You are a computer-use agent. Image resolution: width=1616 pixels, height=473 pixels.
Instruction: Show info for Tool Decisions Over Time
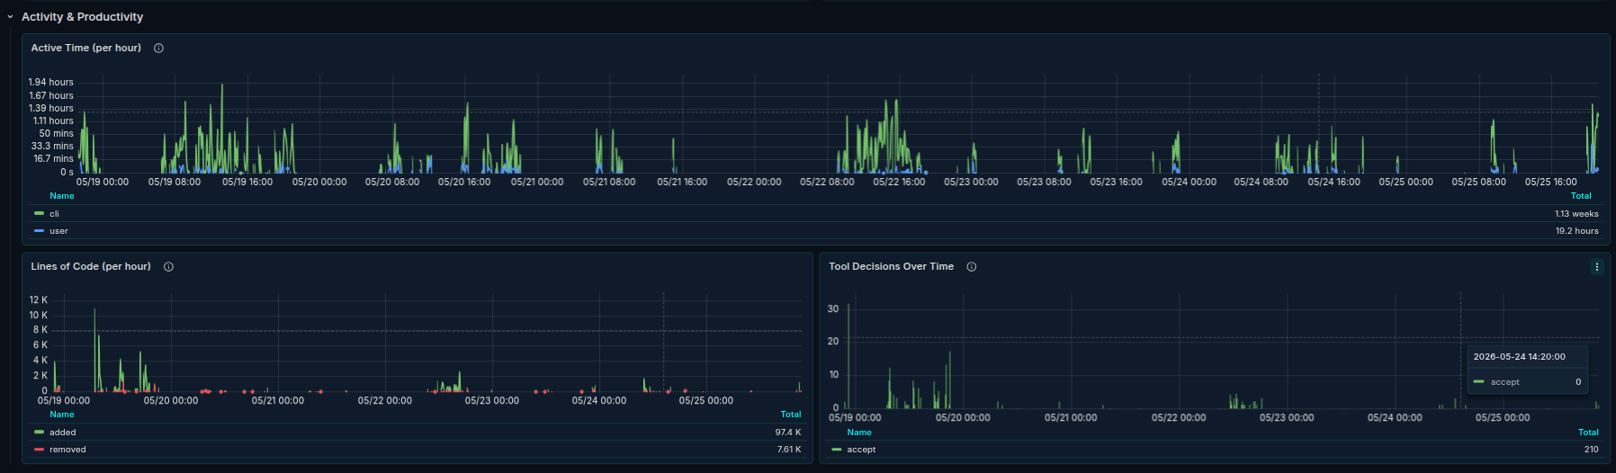pyautogui.click(x=971, y=267)
